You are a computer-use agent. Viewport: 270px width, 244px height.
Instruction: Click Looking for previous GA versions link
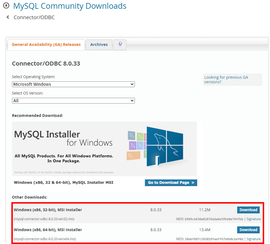[x=226, y=79]
